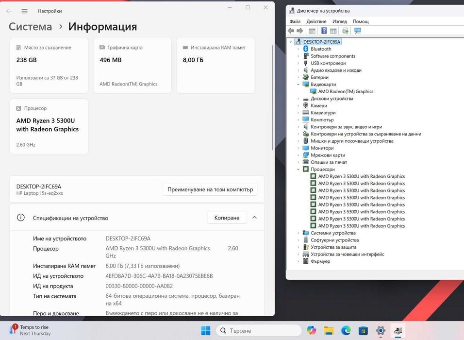Screen dimensions: 464x340
Task: Click the Опашки за печат printer icon
Action: click(x=306, y=162)
